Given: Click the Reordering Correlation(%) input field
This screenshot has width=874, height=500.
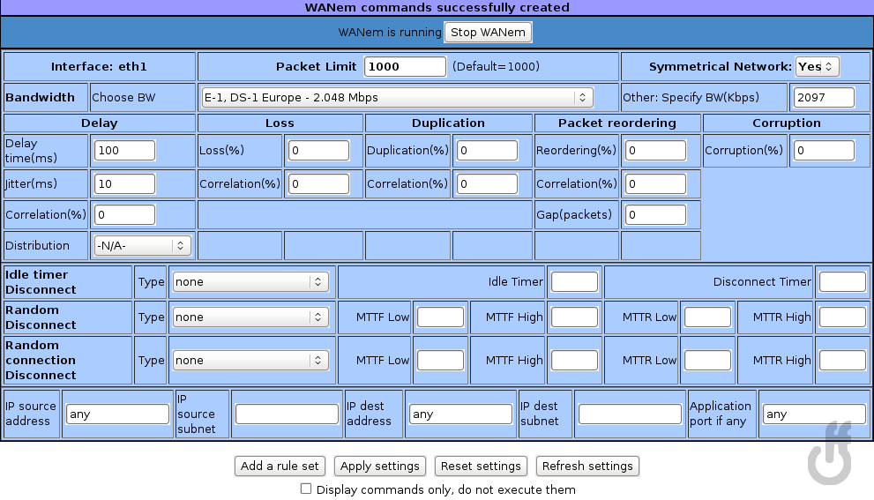Looking at the screenshot, I should 655,184.
